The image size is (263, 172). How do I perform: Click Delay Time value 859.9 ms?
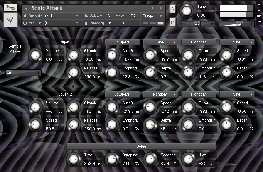pyautogui.click(x=93, y=164)
